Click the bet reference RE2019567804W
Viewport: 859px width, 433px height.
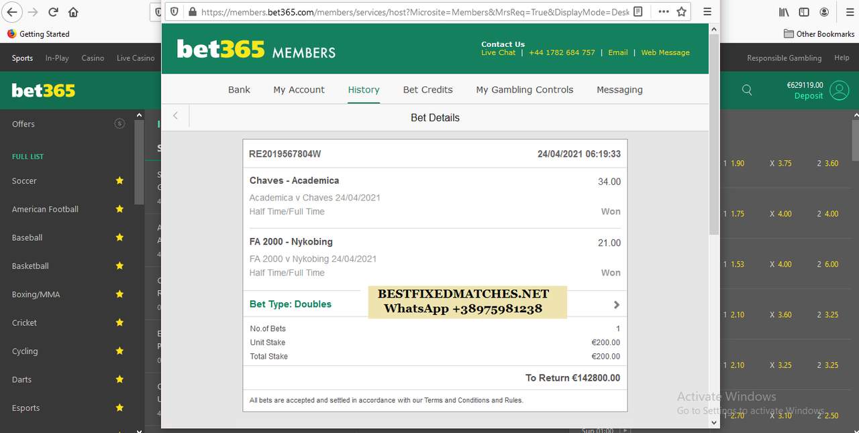click(x=285, y=153)
